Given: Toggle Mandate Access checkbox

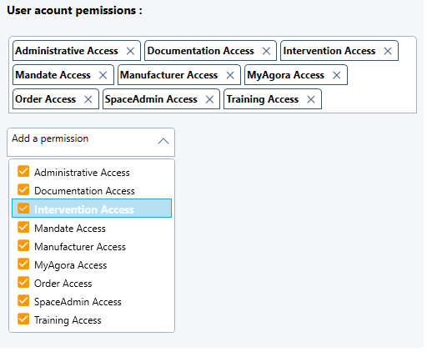Looking at the screenshot, I should [x=23, y=227].
